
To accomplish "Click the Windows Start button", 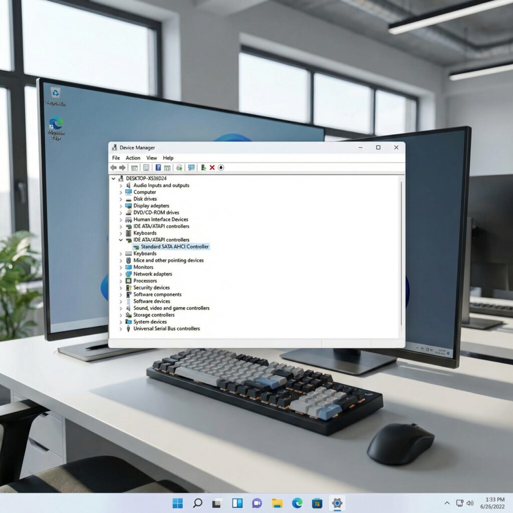I will pos(177,503).
